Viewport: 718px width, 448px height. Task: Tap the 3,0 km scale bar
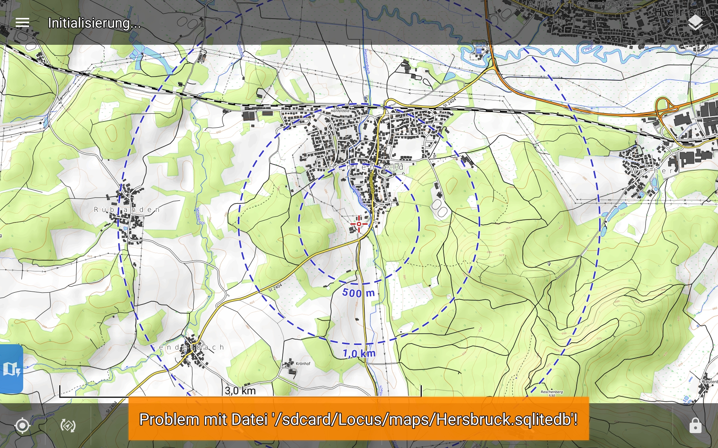click(x=240, y=391)
